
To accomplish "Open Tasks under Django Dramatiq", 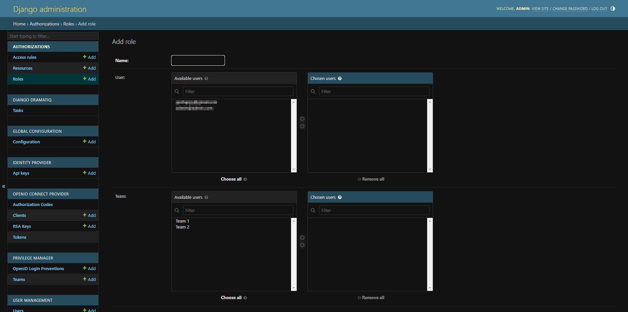I will 18,110.
